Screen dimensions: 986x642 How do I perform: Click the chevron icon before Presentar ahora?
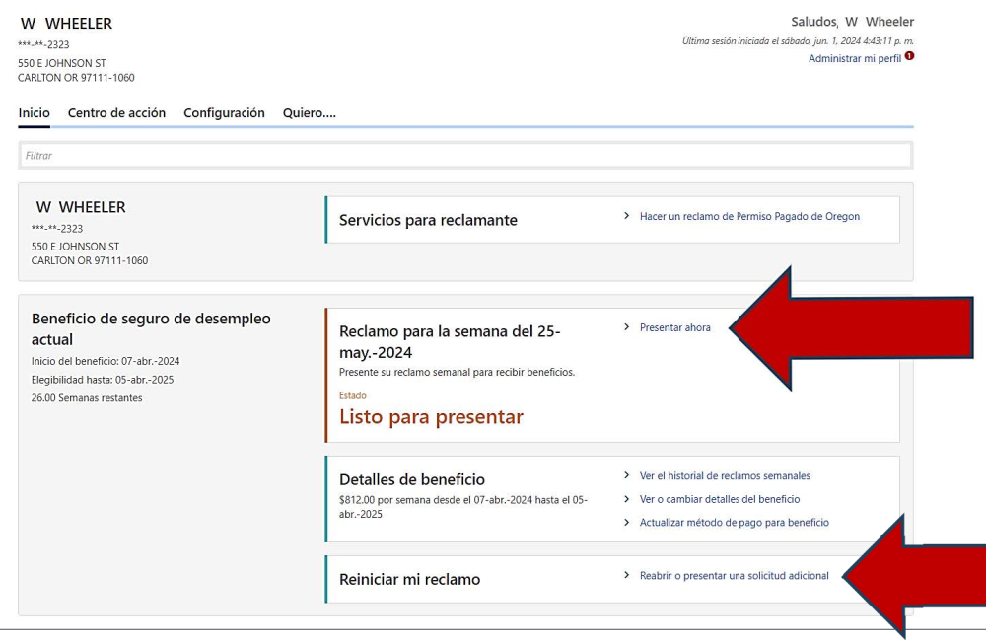click(627, 327)
